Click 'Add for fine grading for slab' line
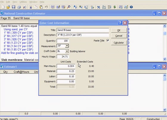Screen dimensions: 167x120 click(x=19, y=53)
